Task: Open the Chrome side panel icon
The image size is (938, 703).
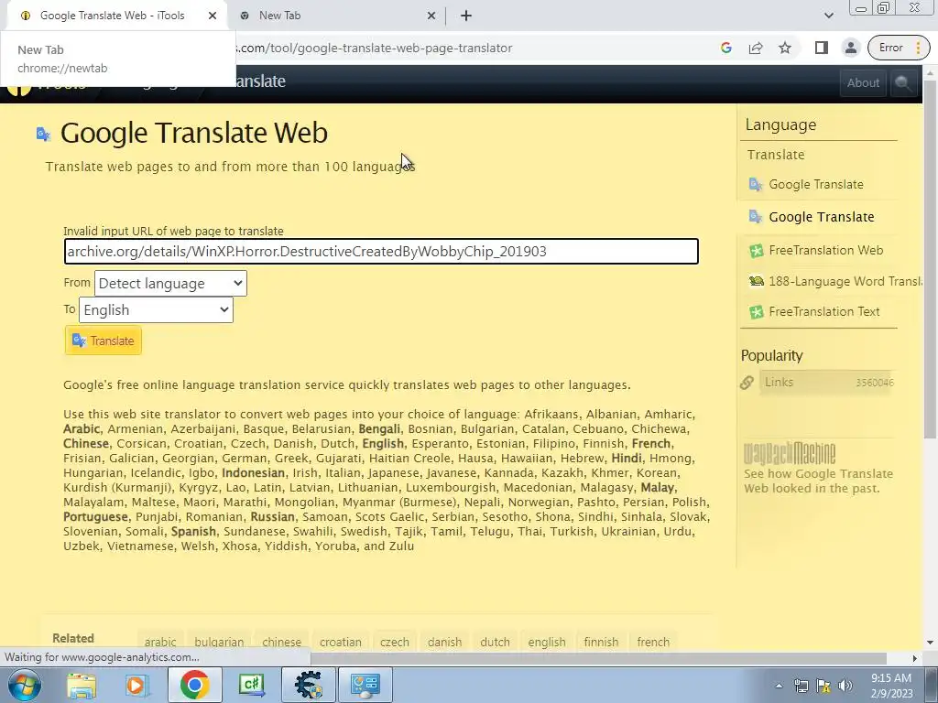Action: 822,48
